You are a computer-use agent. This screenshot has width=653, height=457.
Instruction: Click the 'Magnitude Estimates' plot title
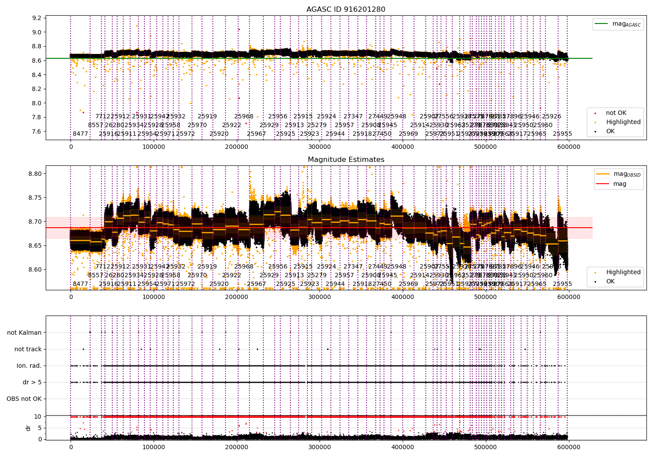(x=346, y=160)
